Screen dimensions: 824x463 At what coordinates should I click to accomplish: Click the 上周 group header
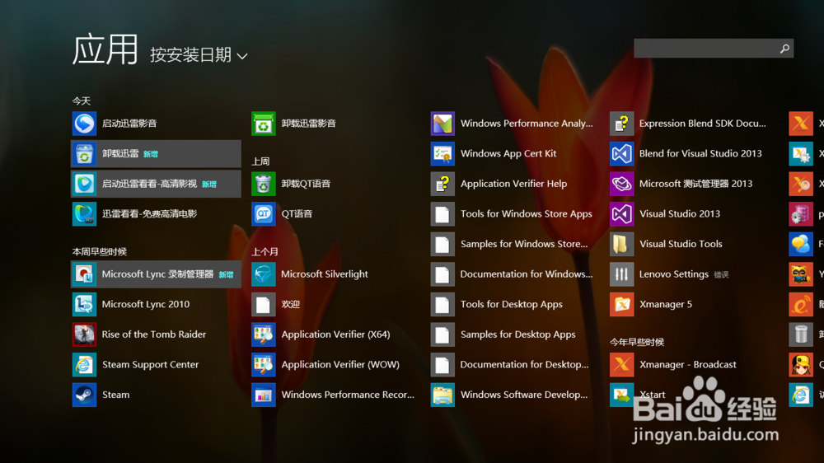point(260,161)
